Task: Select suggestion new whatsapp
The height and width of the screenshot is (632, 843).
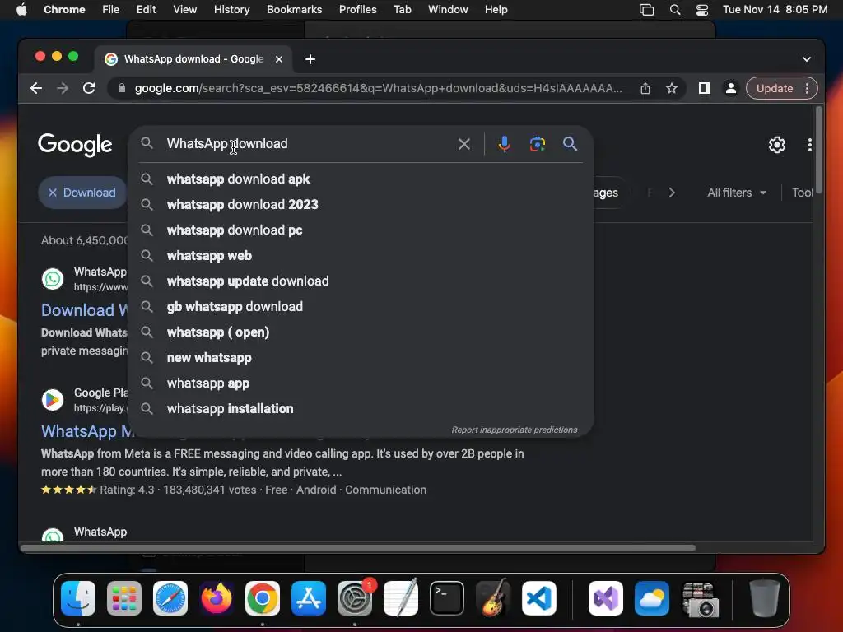Action: [361, 358]
